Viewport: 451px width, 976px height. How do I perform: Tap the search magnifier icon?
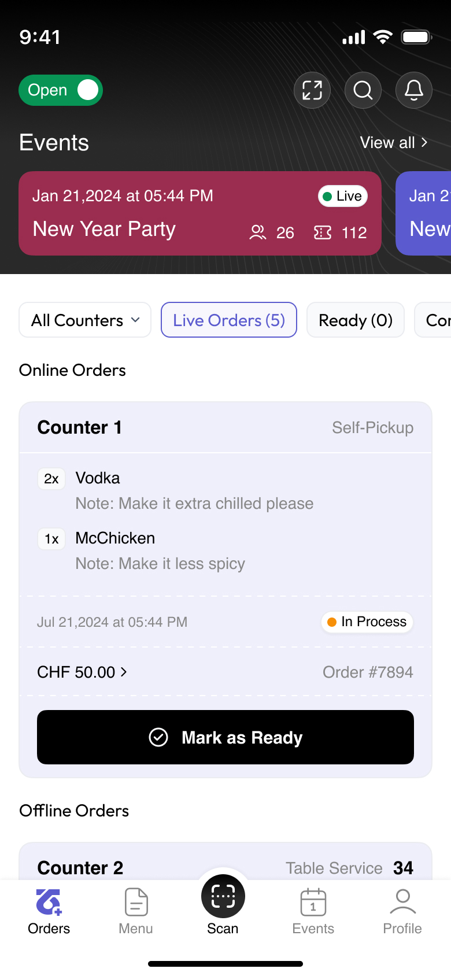(x=363, y=90)
